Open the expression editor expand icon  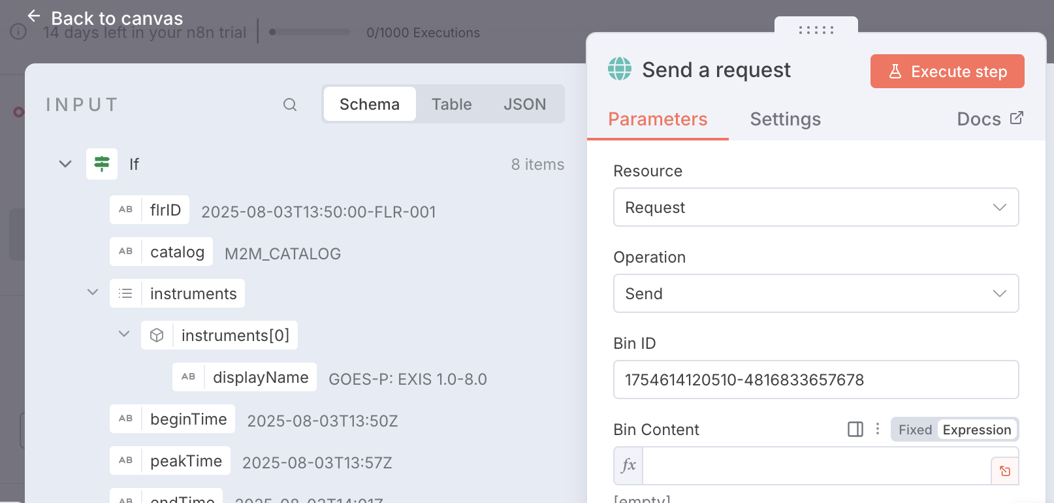(x=1005, y=471)
